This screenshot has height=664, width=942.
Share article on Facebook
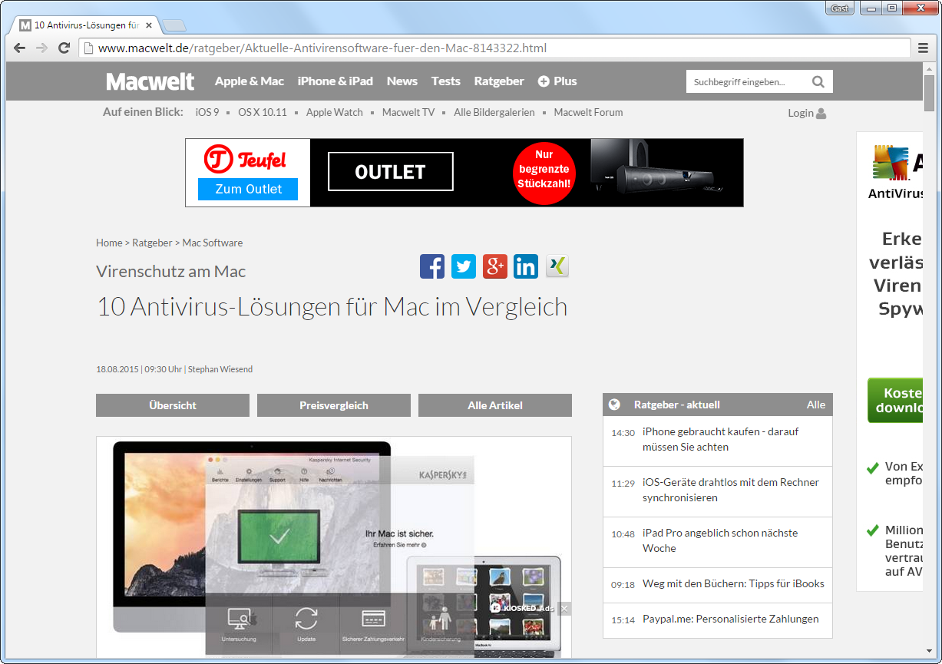point(432,266)
